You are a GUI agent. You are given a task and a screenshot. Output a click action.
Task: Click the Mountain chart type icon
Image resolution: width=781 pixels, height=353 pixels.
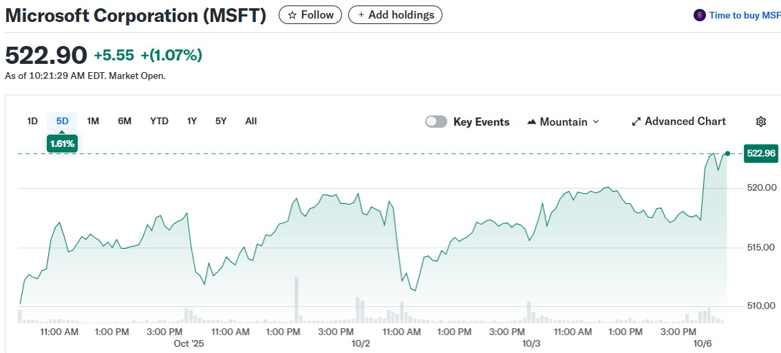pos(531,122)
